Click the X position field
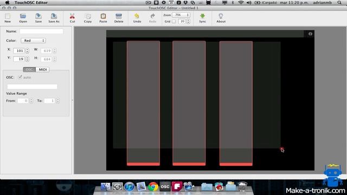This screenshot has width=347, height=195. pyautogui.click(x=19, y=50)
